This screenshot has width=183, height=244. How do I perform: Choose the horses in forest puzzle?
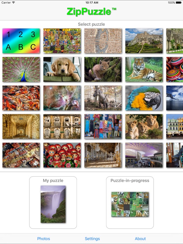[103, 98]
